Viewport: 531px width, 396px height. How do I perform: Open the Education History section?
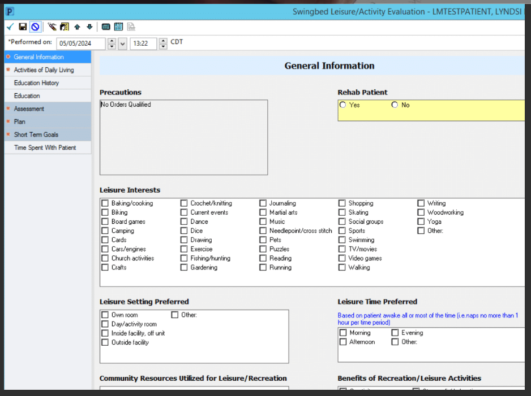[x=48, y=83]
